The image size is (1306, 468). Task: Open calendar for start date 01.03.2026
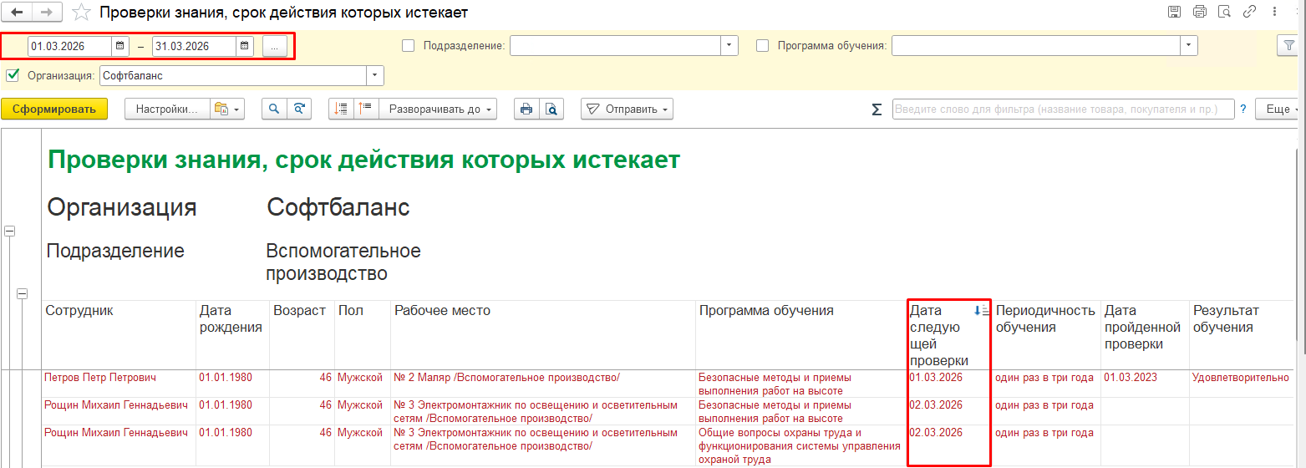click(x=120, y=46)
